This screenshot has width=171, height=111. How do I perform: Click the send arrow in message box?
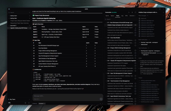101,99
